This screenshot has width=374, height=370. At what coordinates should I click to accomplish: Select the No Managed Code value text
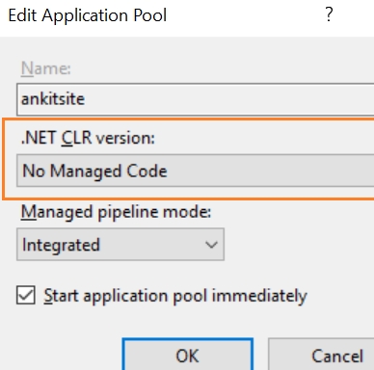pyautogui.click(x=94, y=171)
